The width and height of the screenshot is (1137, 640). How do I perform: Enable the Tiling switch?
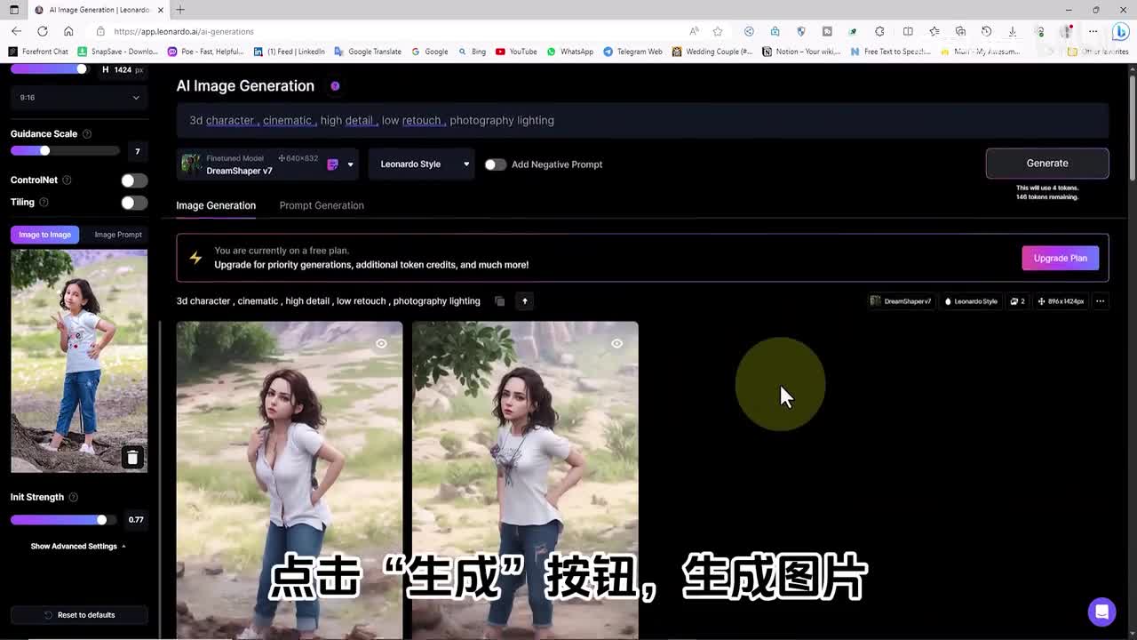pyautogui.click(x=133, y=203)
